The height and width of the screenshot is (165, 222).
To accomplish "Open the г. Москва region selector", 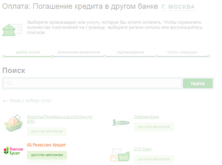I will 178,7.
